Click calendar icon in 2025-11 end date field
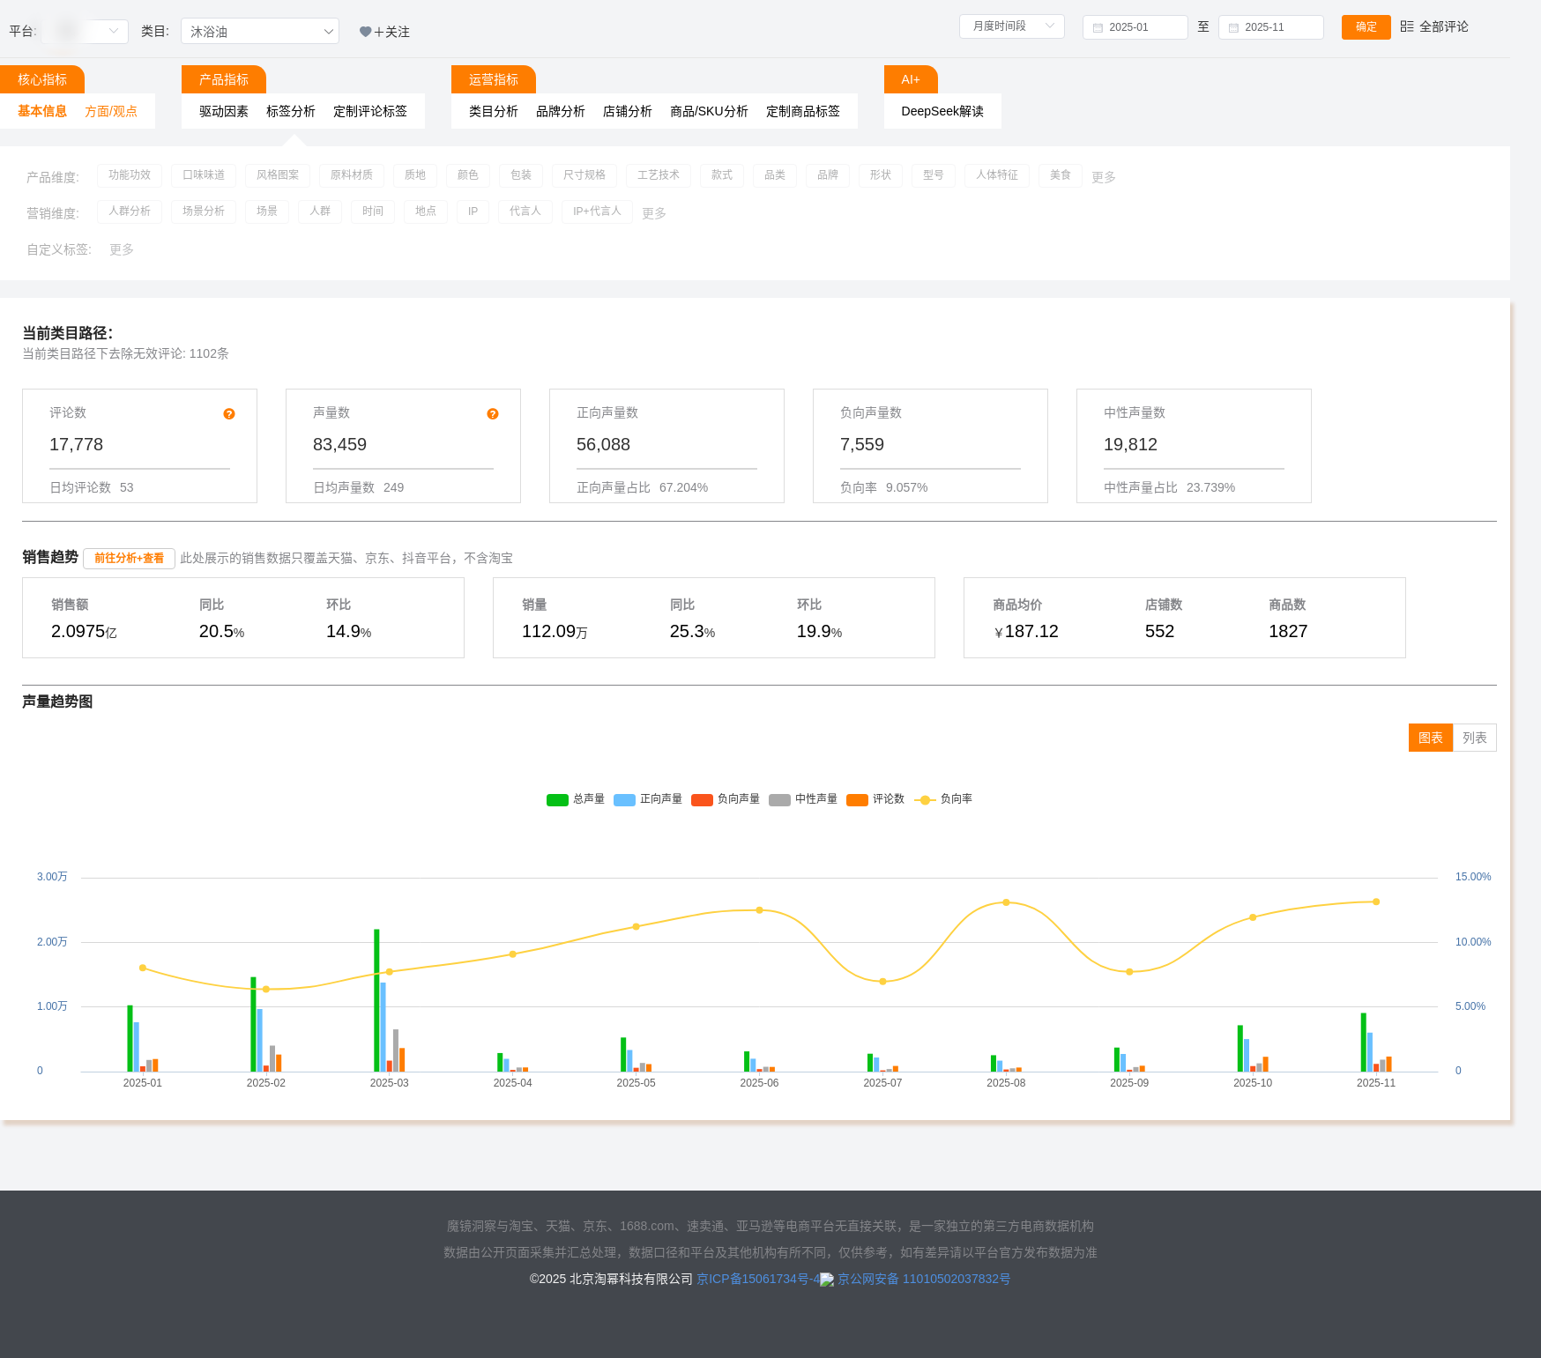 (x=1233, y=27)
